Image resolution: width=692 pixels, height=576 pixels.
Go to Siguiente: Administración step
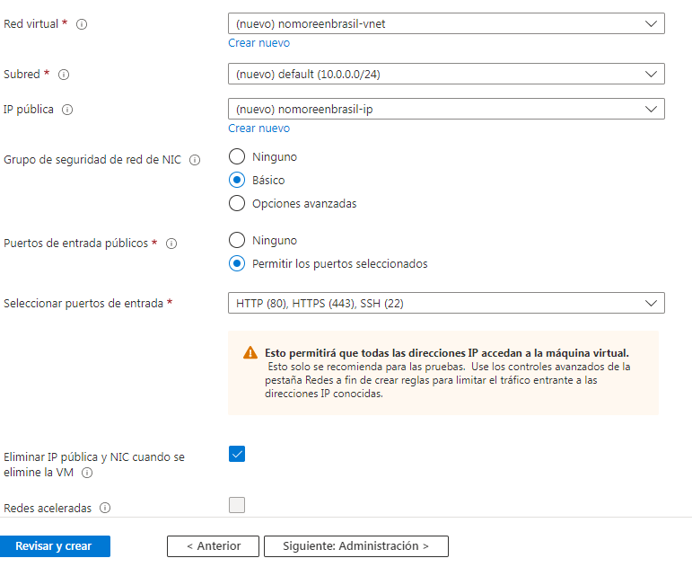pyautogui.click(x=356, y=546)
